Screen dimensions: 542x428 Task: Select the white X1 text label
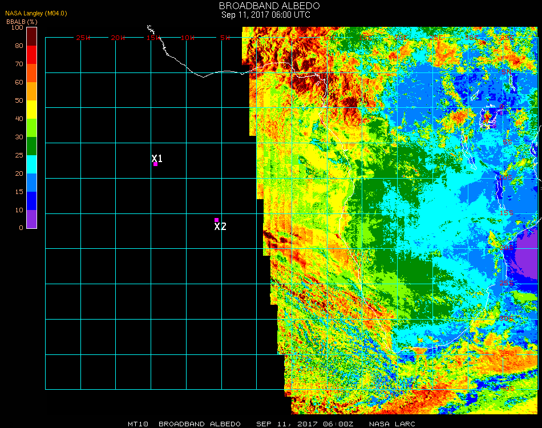tap(157, 159)
